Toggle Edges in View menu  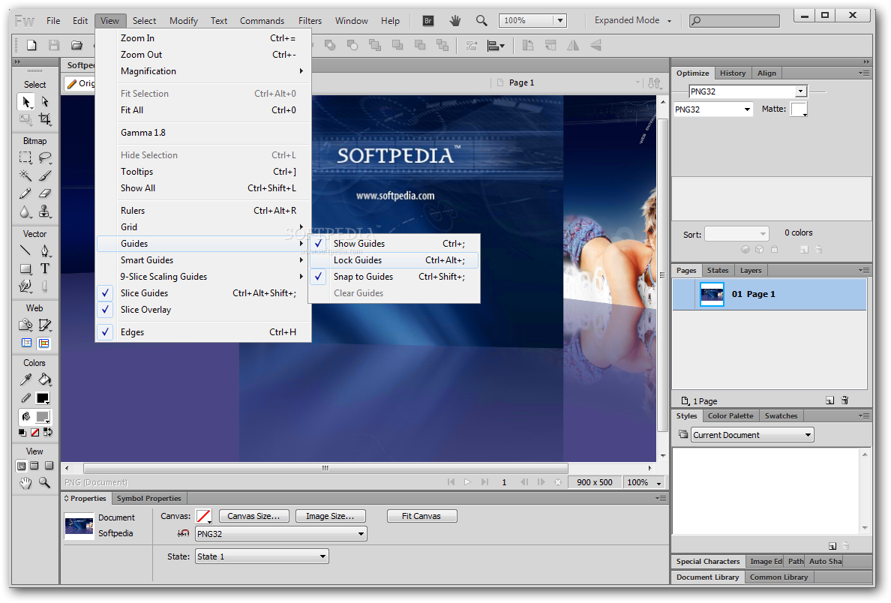[204, 332]
